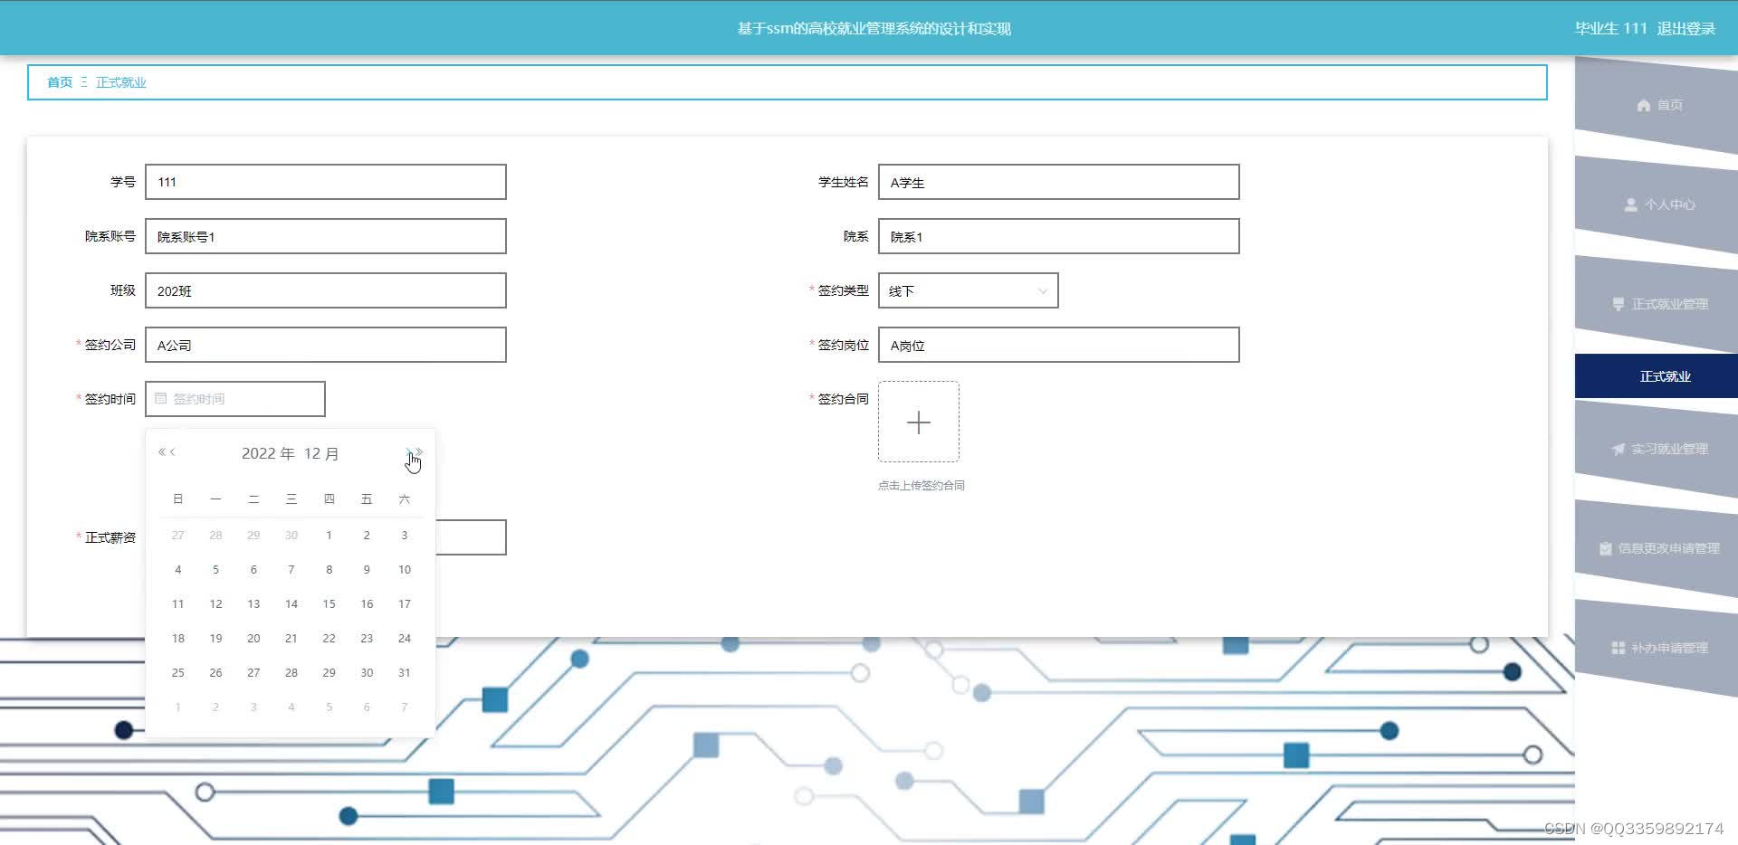Click the next year double-arrow in calendar
Viewport: 1738px width, 845px height.
pyautogui.click(x=419, y=451)
